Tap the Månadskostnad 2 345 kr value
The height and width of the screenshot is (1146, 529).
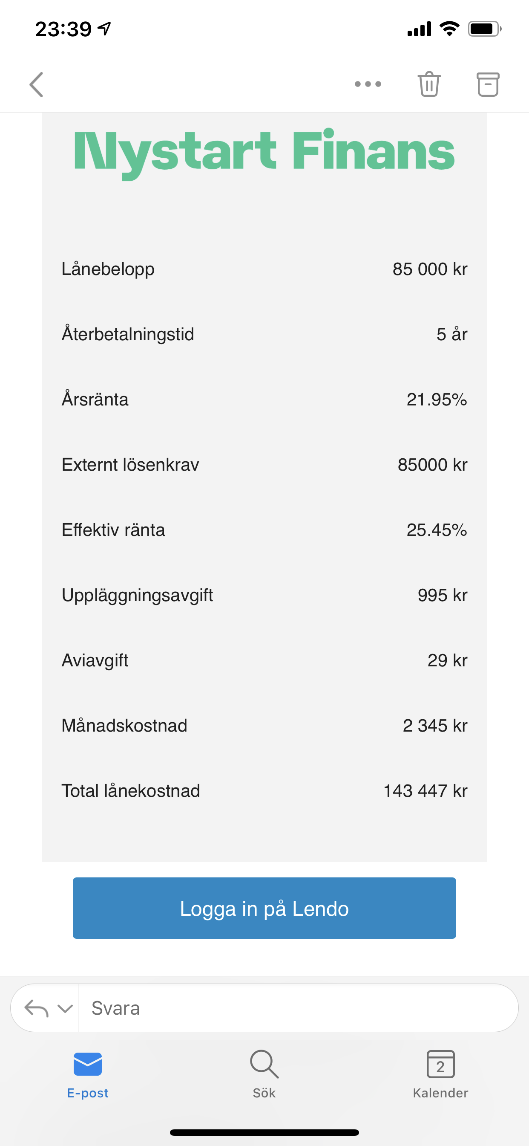click(435, 726)
